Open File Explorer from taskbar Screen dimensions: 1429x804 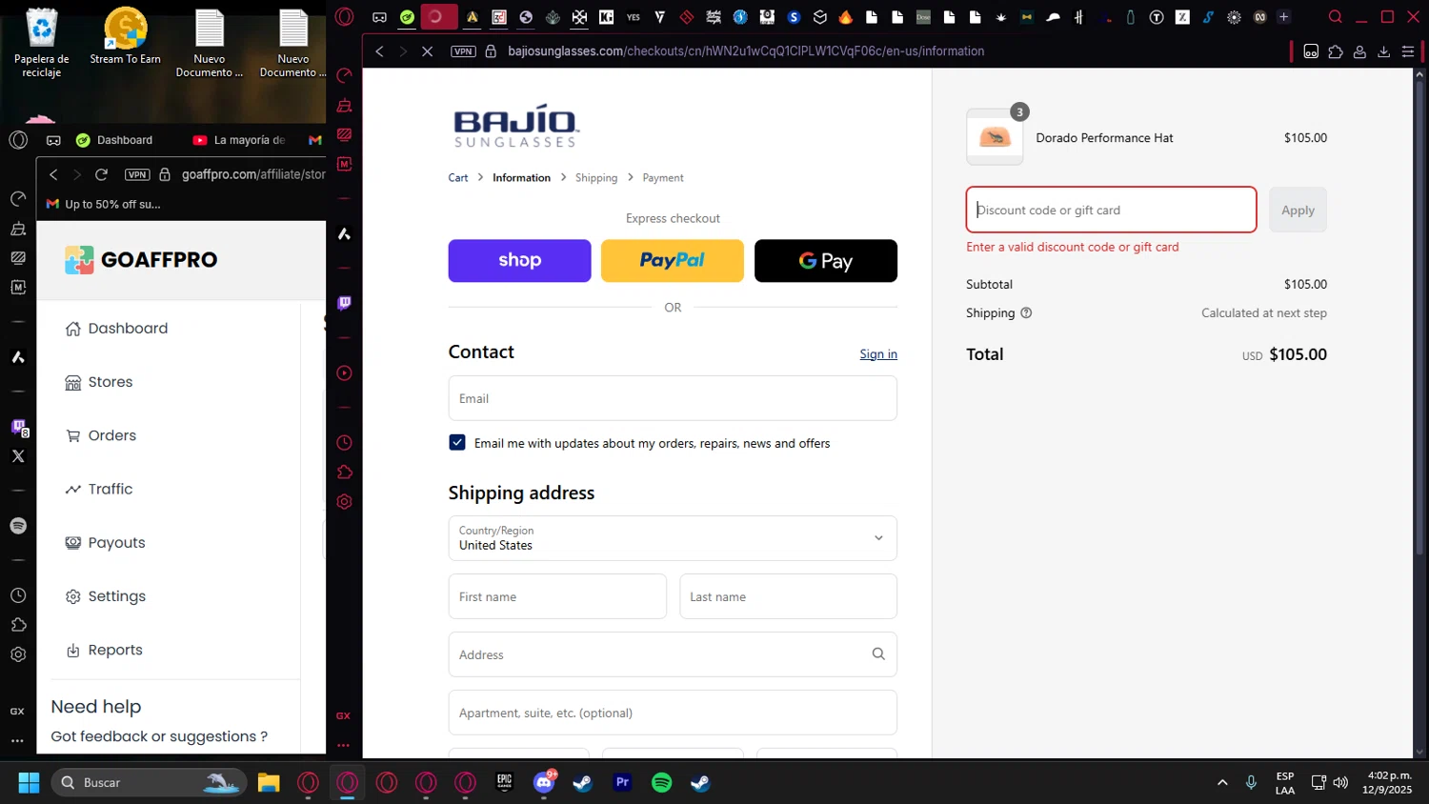(x=269, y=783)
